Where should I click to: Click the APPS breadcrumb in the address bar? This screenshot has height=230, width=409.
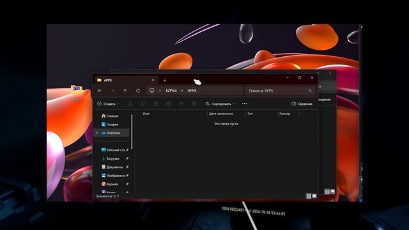tap(192, 91)
